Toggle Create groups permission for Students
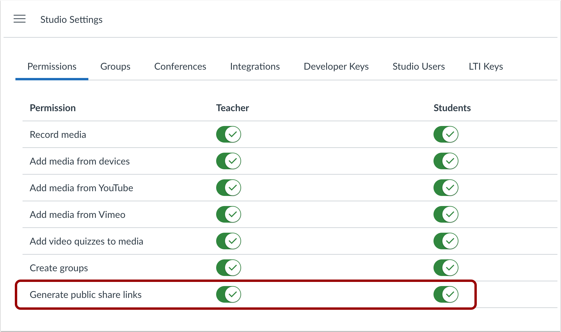 (x=446, y=268)
